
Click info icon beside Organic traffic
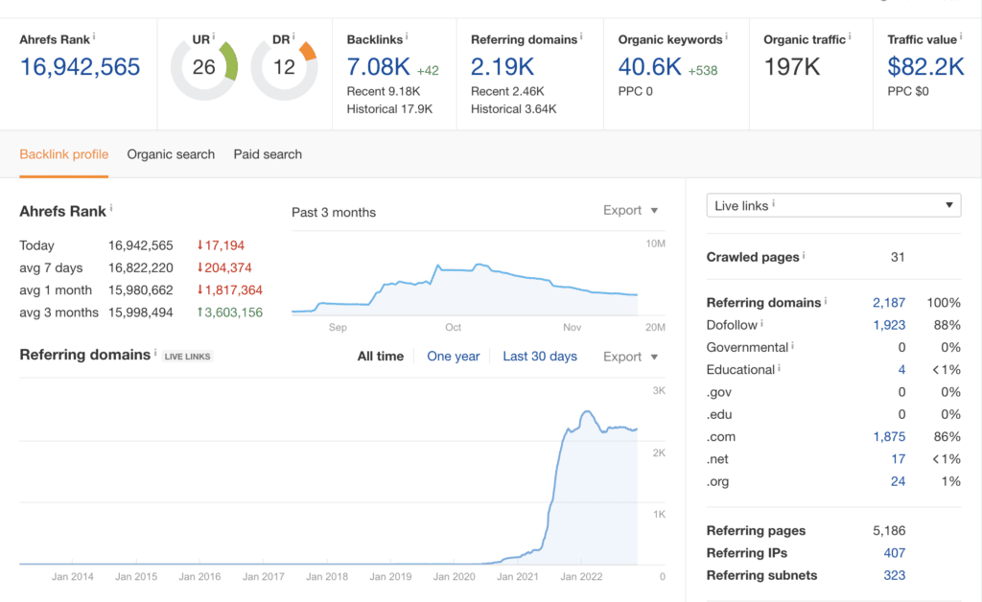850,37
